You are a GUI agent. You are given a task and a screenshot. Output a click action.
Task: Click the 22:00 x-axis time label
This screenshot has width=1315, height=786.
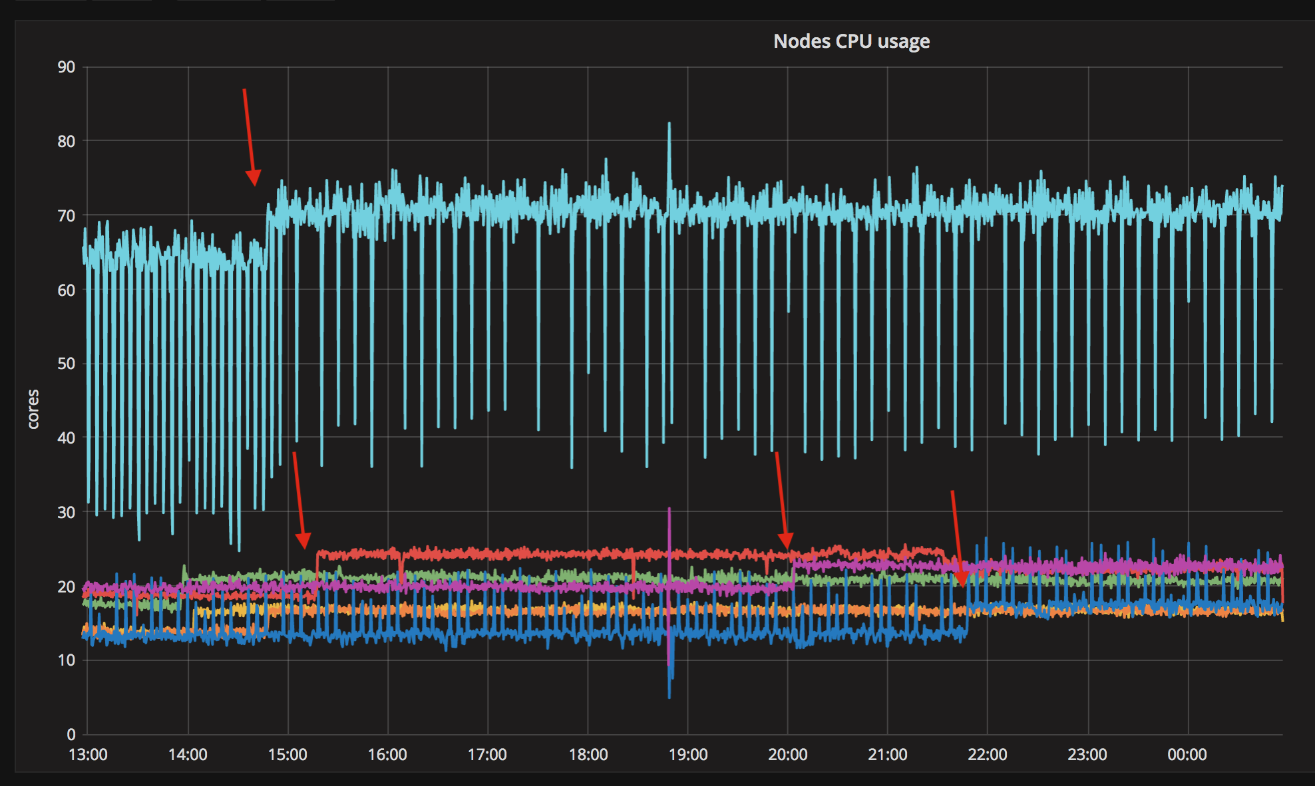click(987, 755)
